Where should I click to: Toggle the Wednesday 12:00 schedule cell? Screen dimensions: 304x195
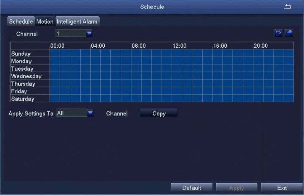[x=177, y=76]
